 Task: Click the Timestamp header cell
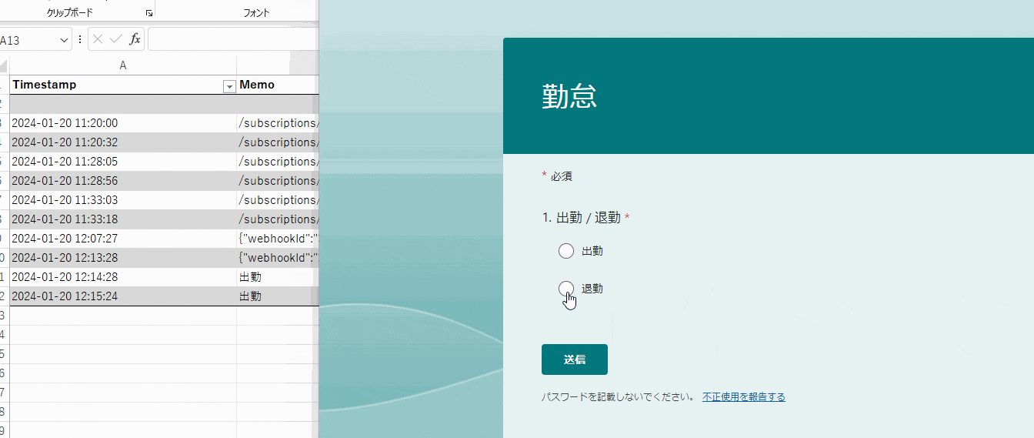[x=123, y=85]
